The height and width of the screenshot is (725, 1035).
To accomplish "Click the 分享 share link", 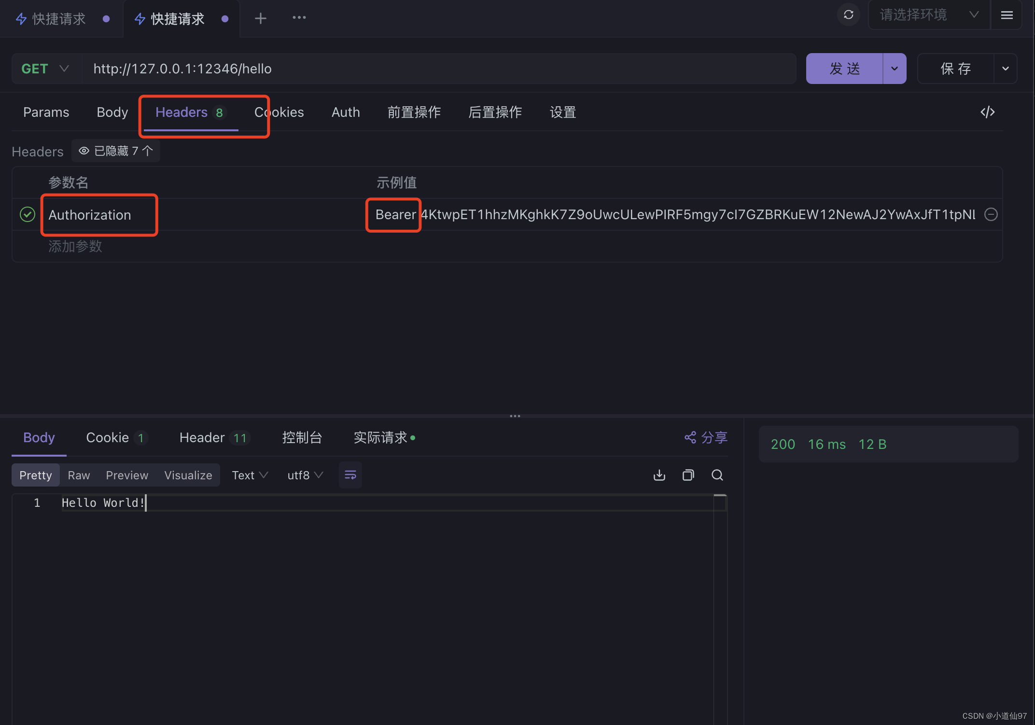I will pyautogui.click(x=706, y=438).
